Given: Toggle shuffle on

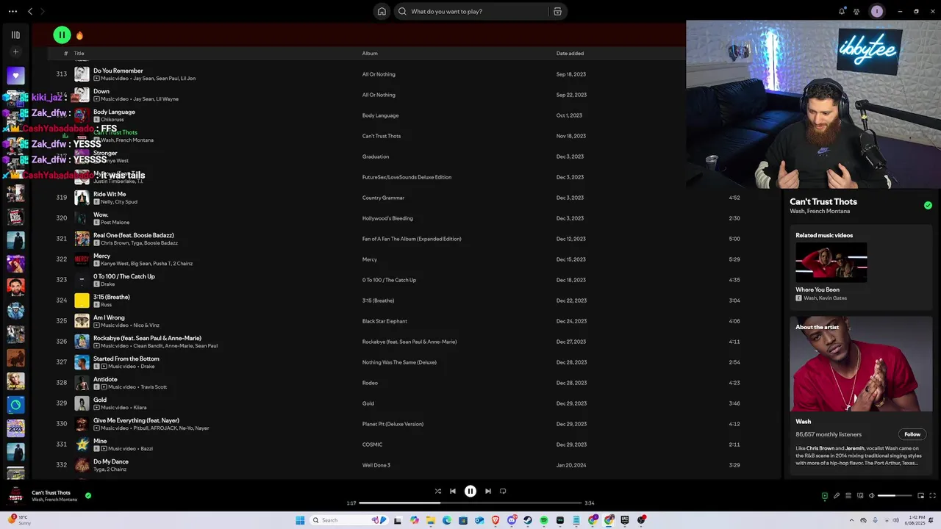Looking at the screenshot, I should pyautogui.click(x=437, y=491).
